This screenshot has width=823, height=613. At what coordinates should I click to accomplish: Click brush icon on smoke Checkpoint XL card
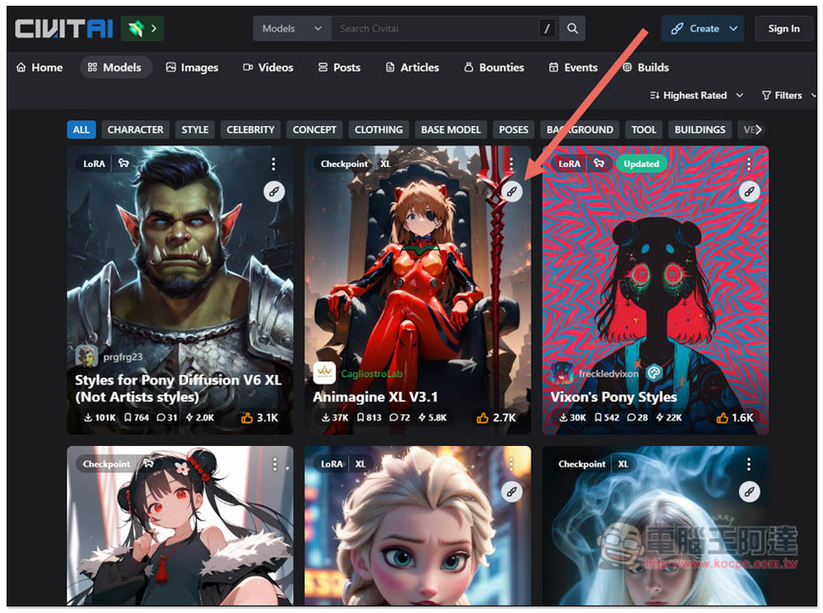[750, 492]
